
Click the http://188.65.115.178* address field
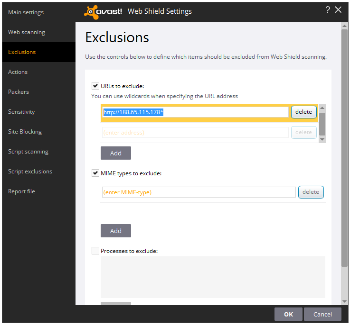click(195, 112)
